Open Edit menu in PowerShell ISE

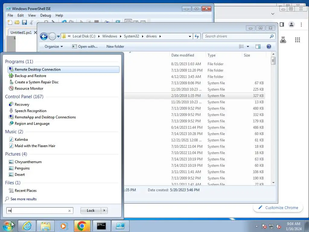click(21, 15)
